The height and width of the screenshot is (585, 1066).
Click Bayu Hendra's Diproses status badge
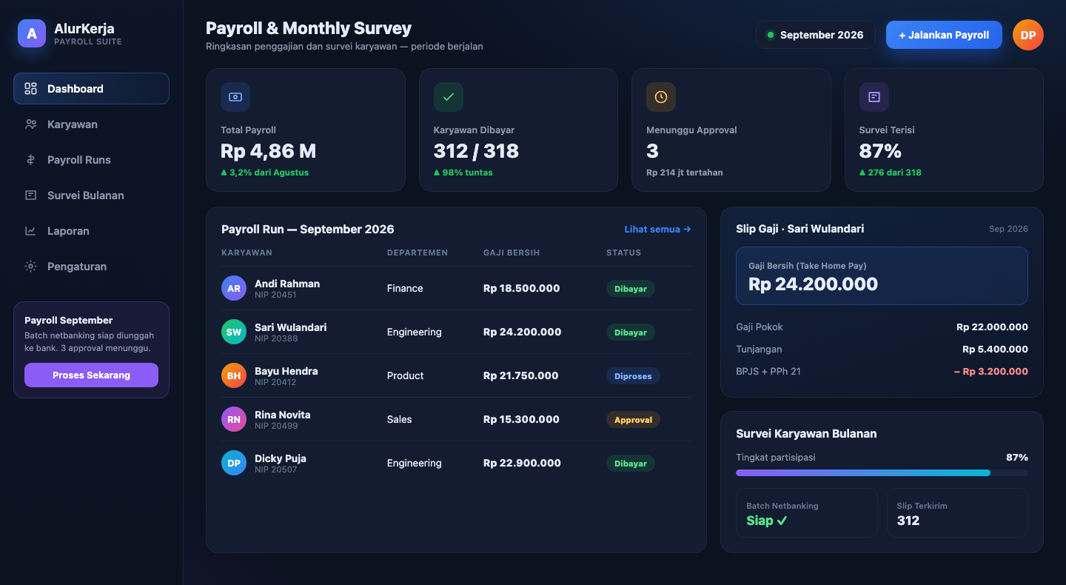(x=633, y=376)
